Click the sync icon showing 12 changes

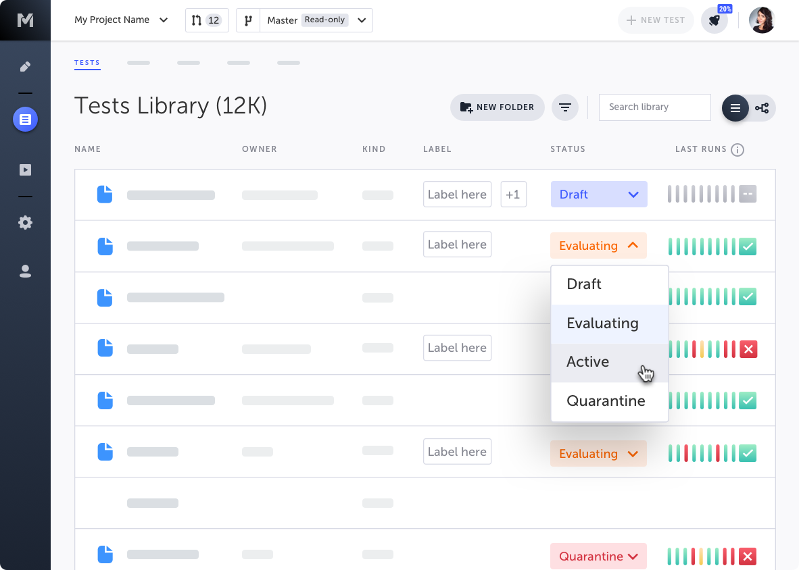(206, 20)
